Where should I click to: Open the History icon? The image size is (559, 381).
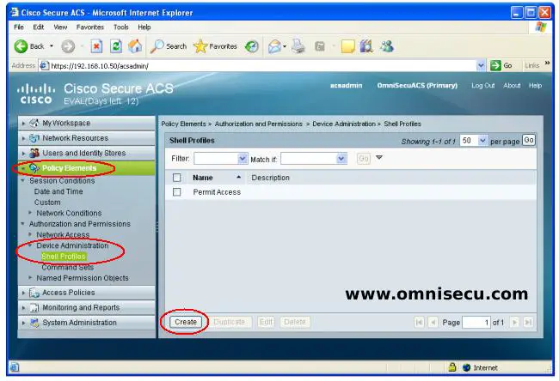click(252, 46)
